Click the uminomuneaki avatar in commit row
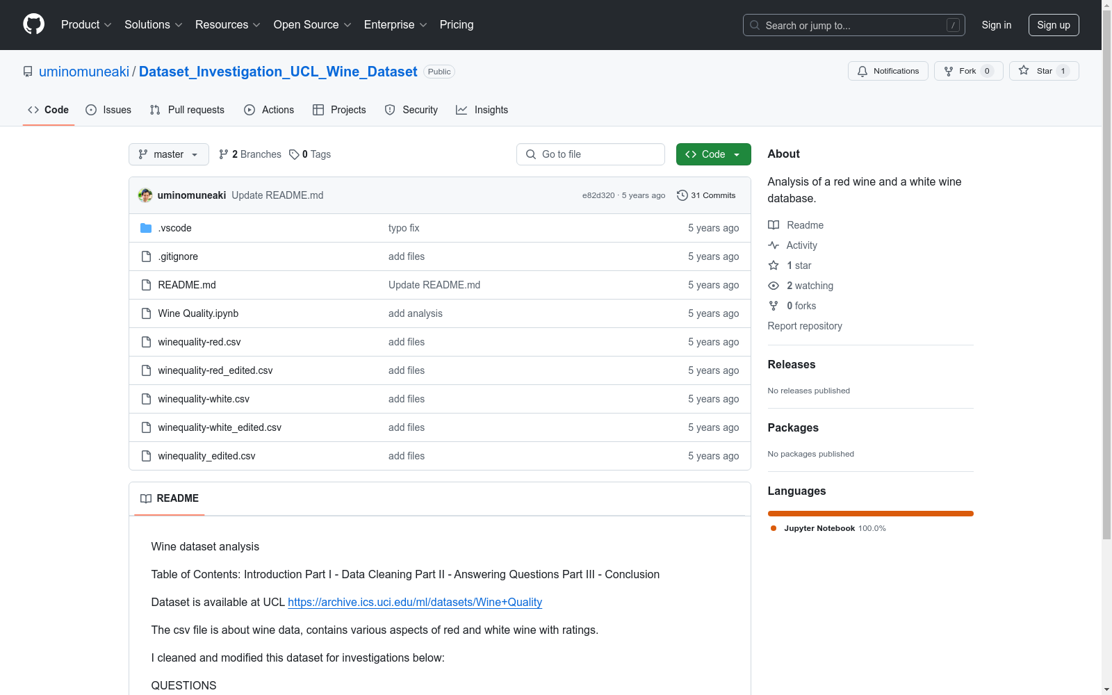The width and height of the screenshot is (1112, 695). point(145,195)
